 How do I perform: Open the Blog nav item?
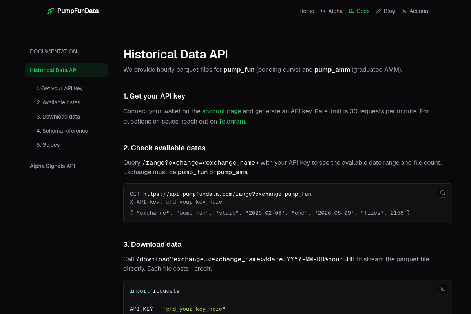(385, 11)
